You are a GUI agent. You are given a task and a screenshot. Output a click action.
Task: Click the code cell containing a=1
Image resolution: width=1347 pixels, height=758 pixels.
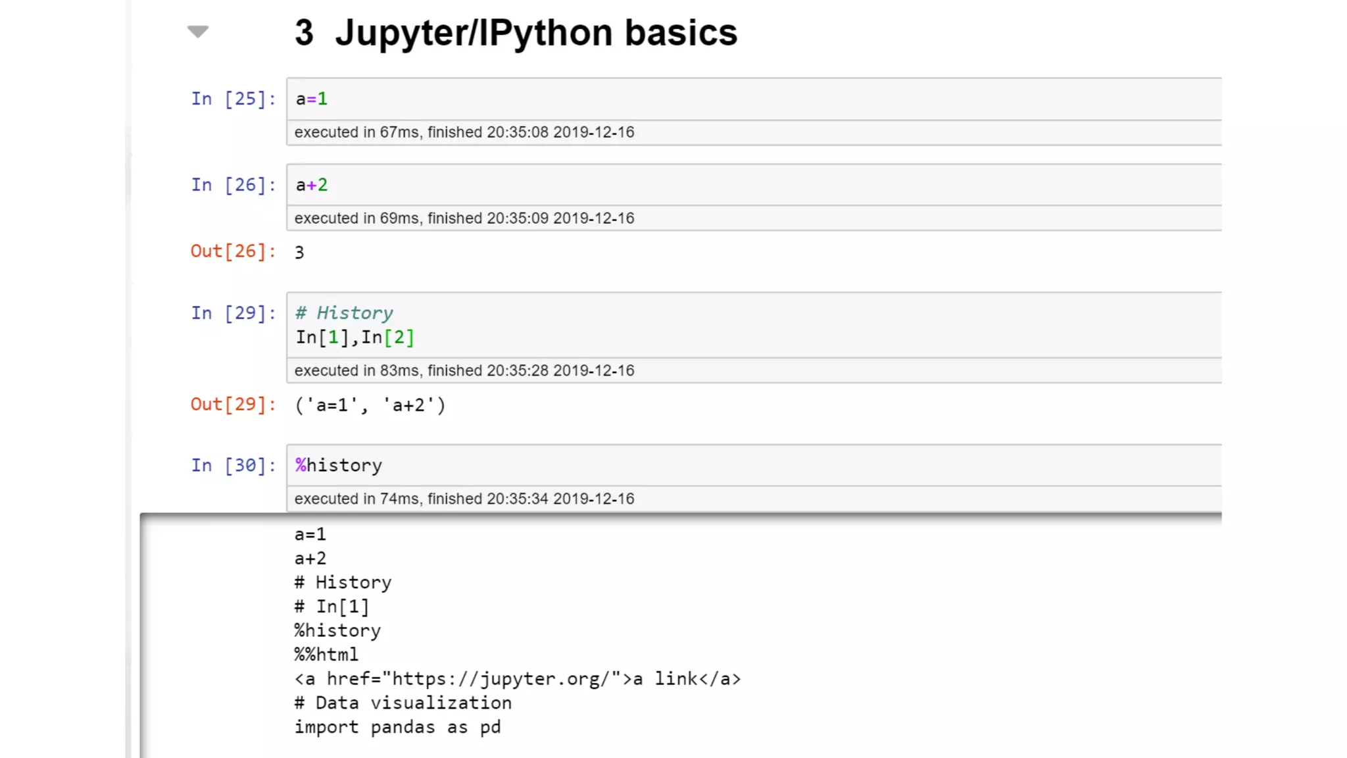coord(754,99)
